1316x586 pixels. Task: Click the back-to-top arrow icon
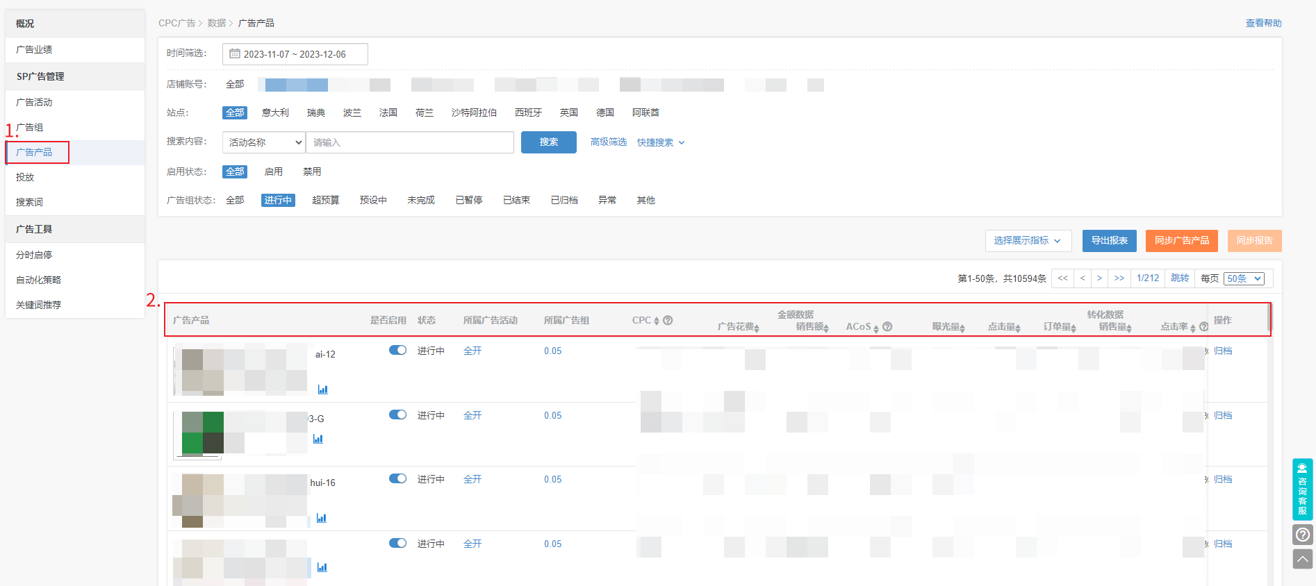coord(1302,559)
